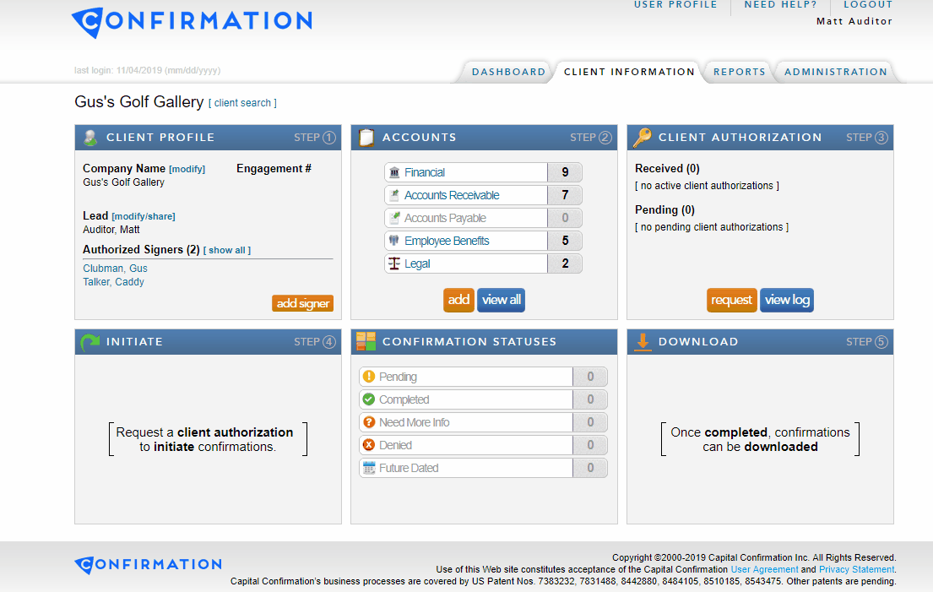The image size is (933, 592).
Task: Show all authorized signers
Action: pyautogui.click(x=226, y=250)
